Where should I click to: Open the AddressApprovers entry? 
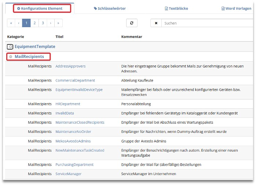pyautogui.click(x=70, y=66)
